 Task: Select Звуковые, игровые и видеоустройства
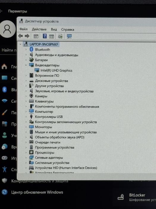[x=64, y=91]
